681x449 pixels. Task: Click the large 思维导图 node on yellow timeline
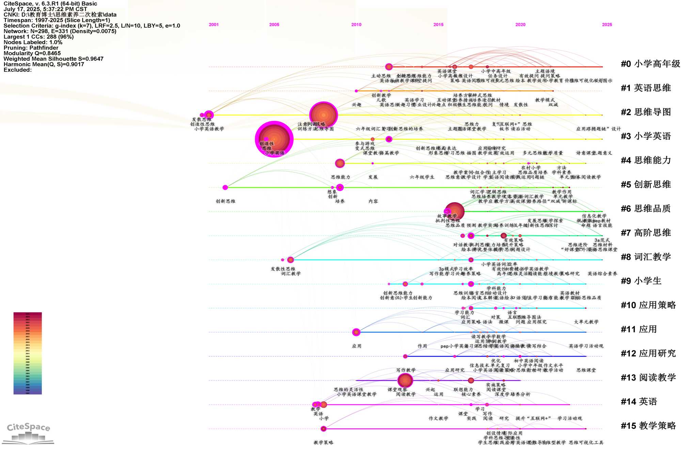point(323,115)
